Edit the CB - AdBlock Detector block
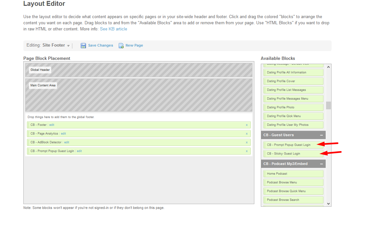Image resolution: width=388 pixels, height=229 pixels. tap(67, 142)
